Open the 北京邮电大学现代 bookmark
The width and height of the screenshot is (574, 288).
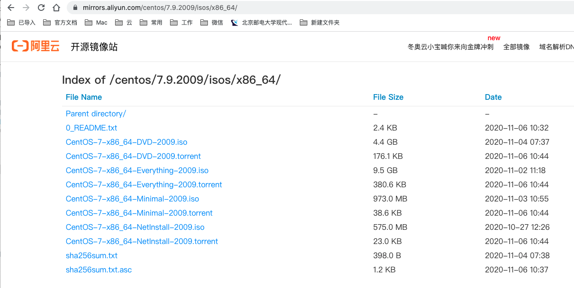pyautogui.click(x=261, y=22)
